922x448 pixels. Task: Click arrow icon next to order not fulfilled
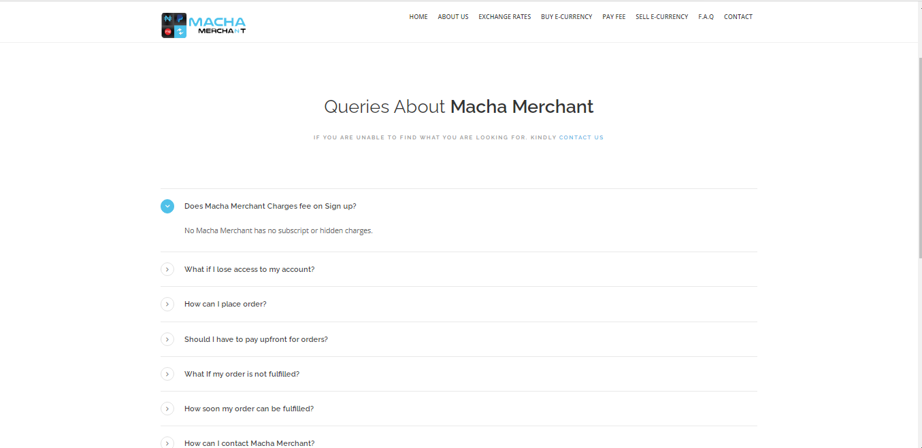pyautogui.click(x=167, y=374)
